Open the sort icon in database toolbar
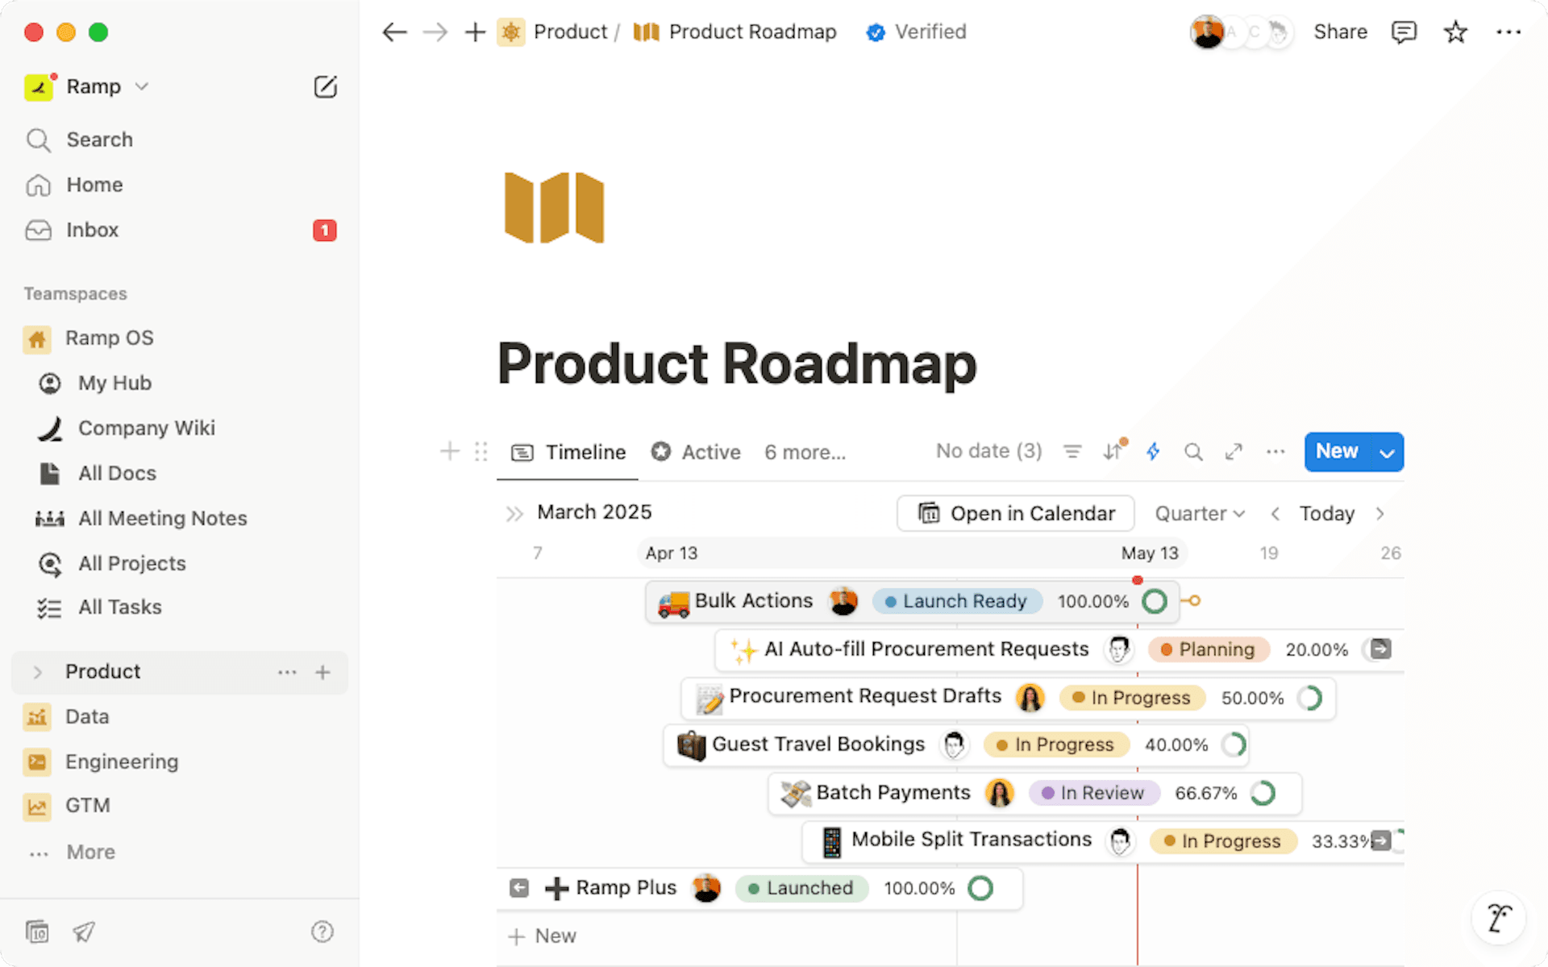 coord(1113,452)
